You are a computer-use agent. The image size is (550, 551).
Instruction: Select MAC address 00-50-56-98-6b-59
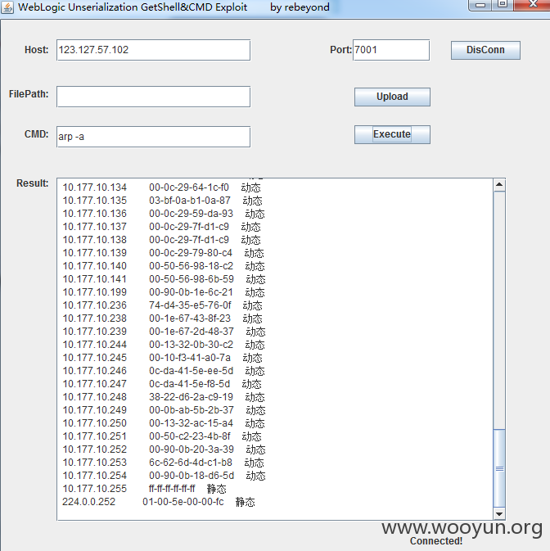[191, 279]
